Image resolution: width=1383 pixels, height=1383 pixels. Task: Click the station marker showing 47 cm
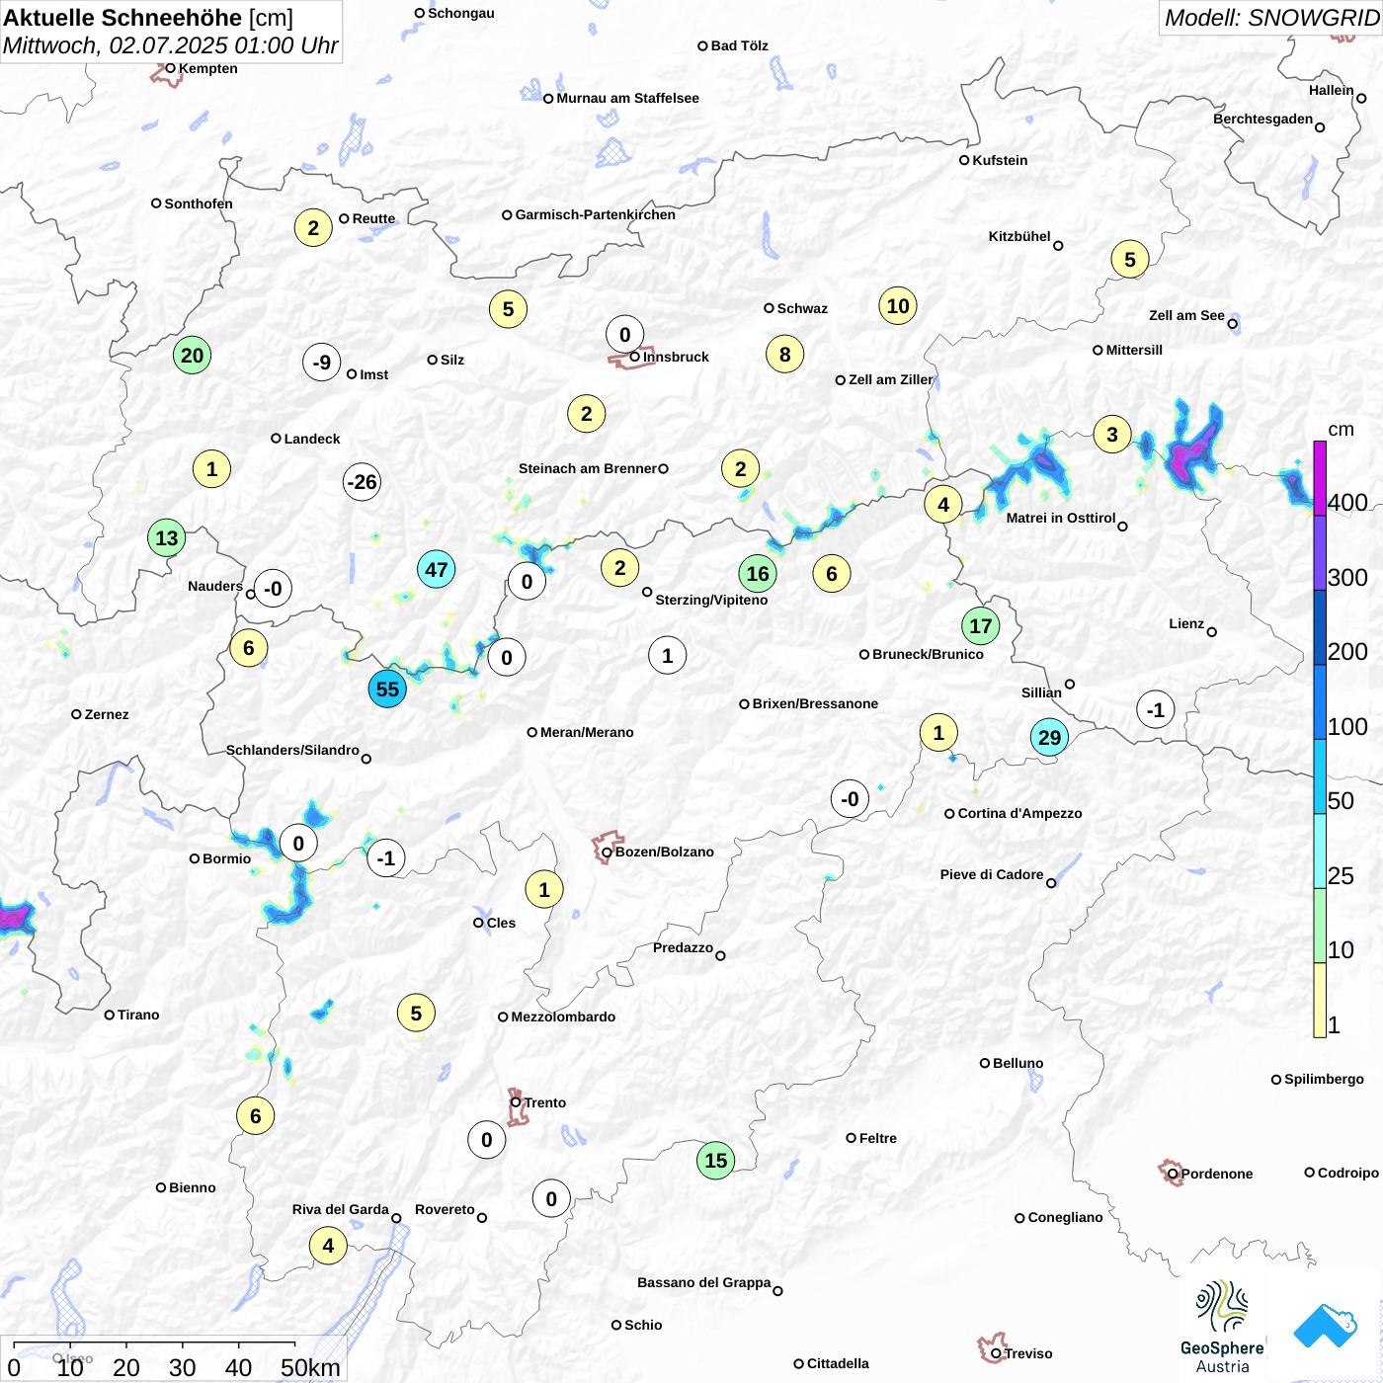tap(437, 570)
